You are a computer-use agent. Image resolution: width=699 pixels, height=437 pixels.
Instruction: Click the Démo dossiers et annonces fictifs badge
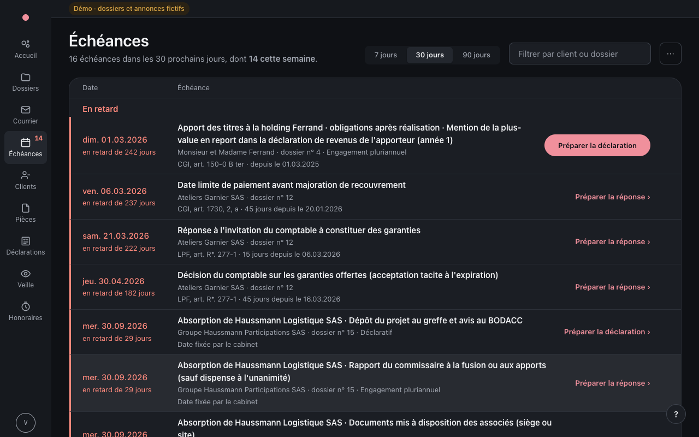[x=129, y=8]
